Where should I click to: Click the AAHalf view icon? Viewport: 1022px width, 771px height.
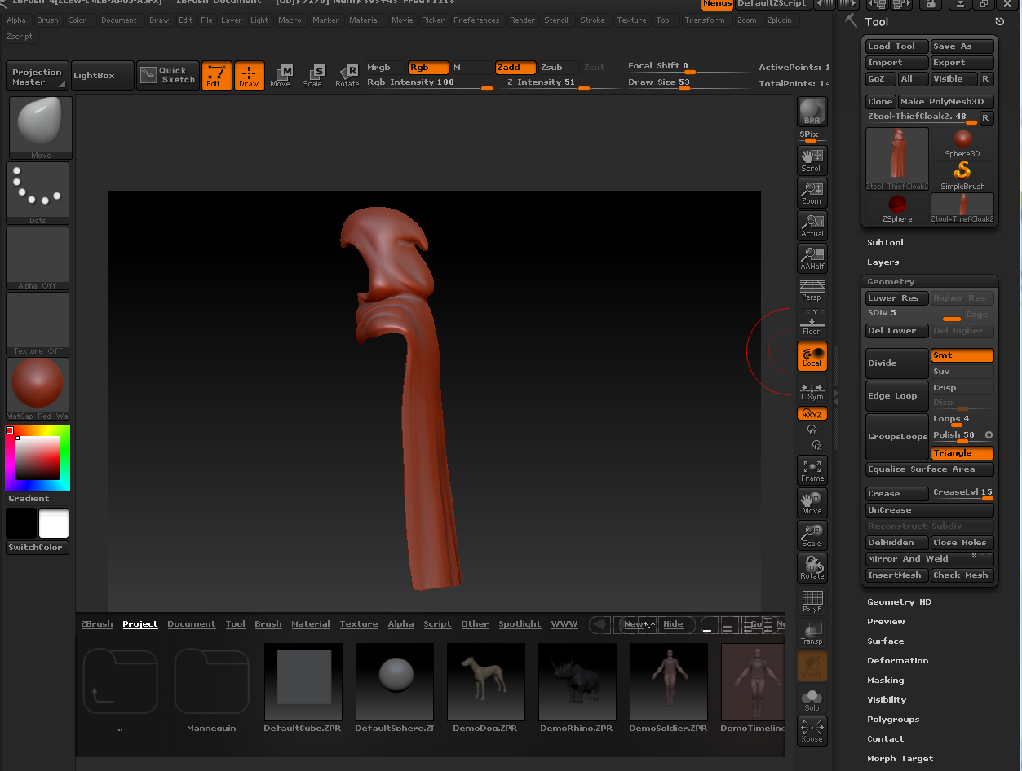(x=812, y=258)
